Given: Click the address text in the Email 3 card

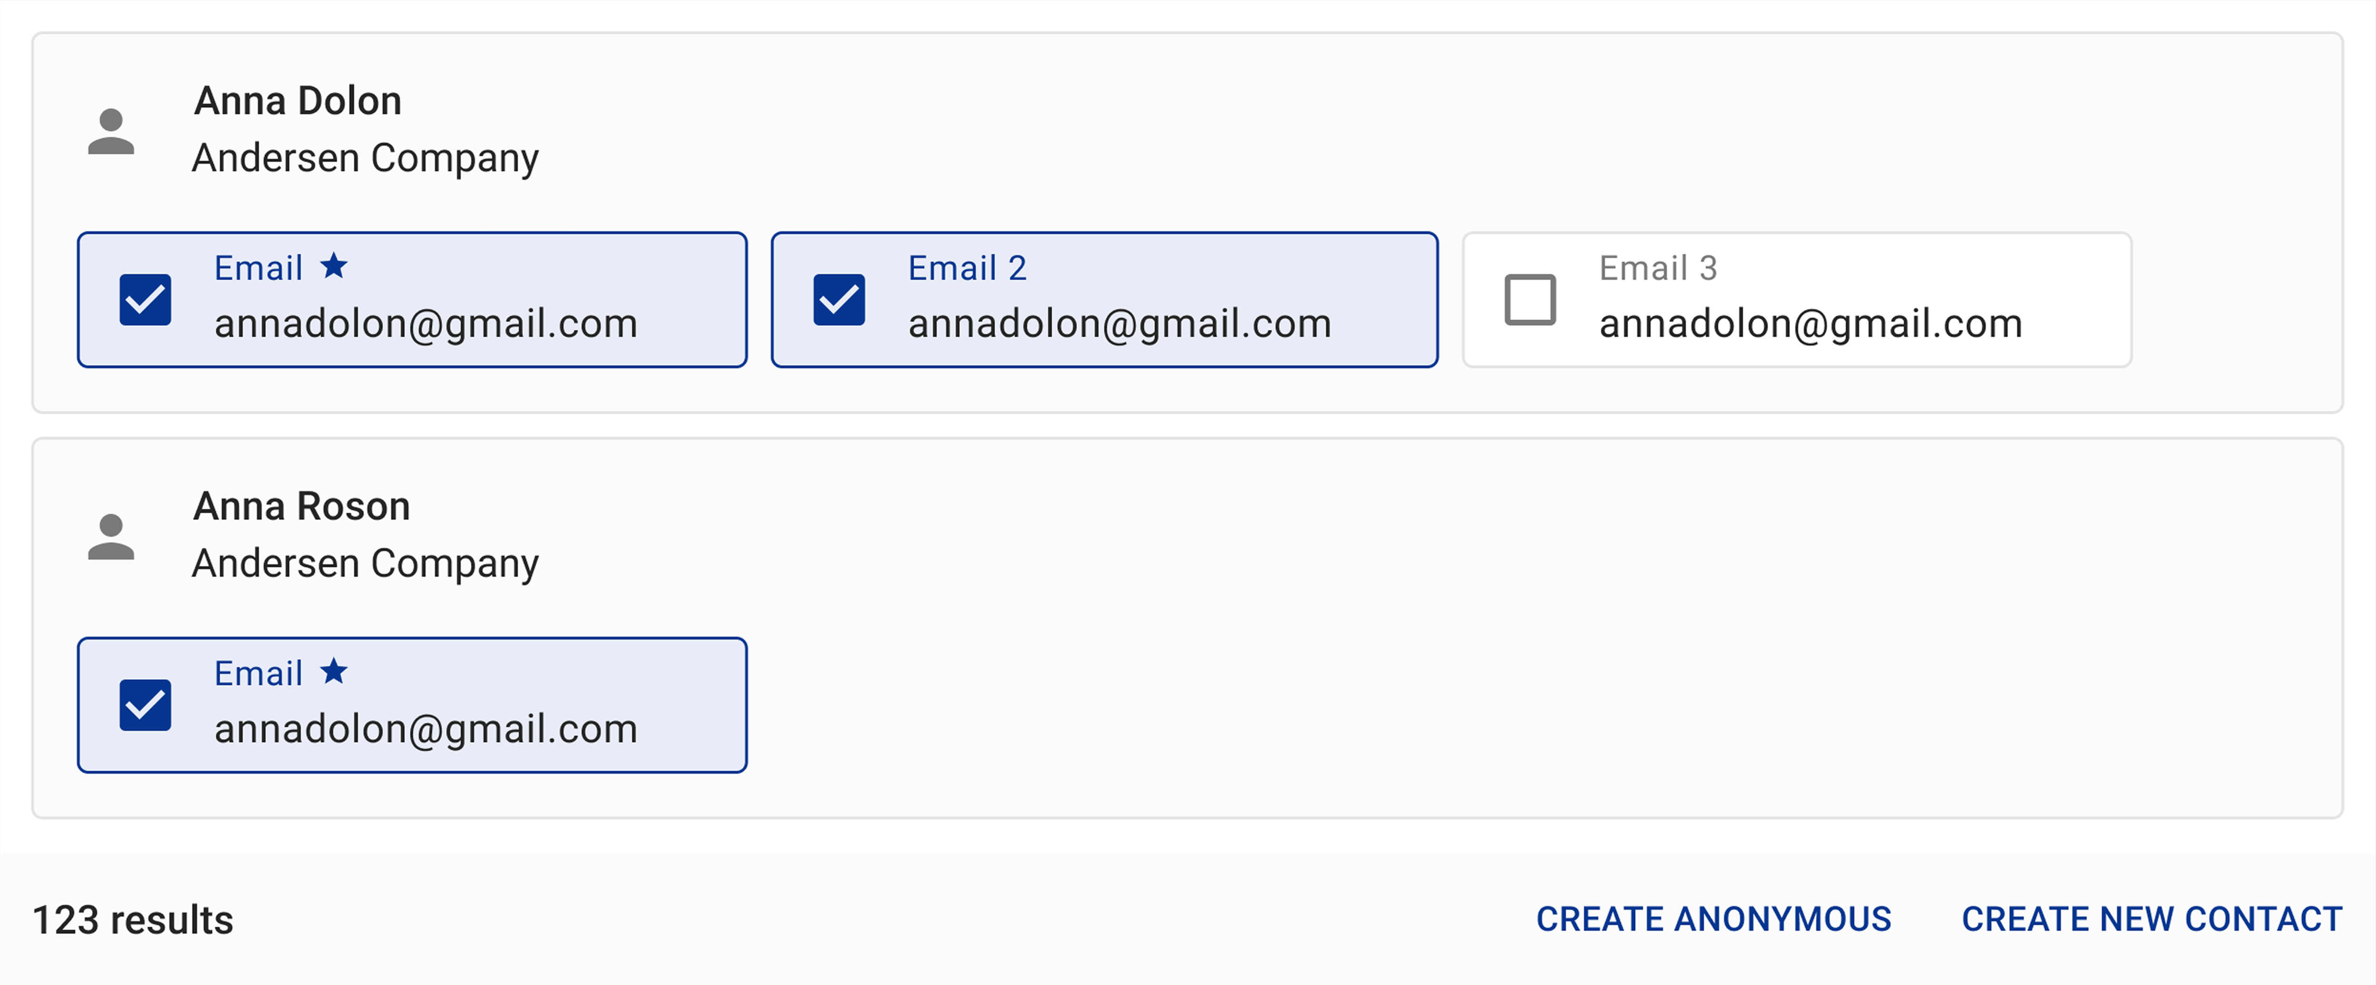Looking at the screenshot, I should (1810, 324).
